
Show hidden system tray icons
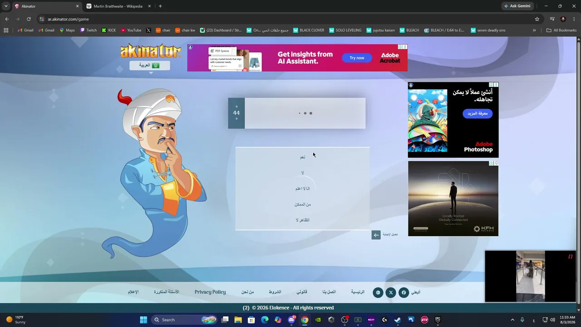tap(512, 320)
